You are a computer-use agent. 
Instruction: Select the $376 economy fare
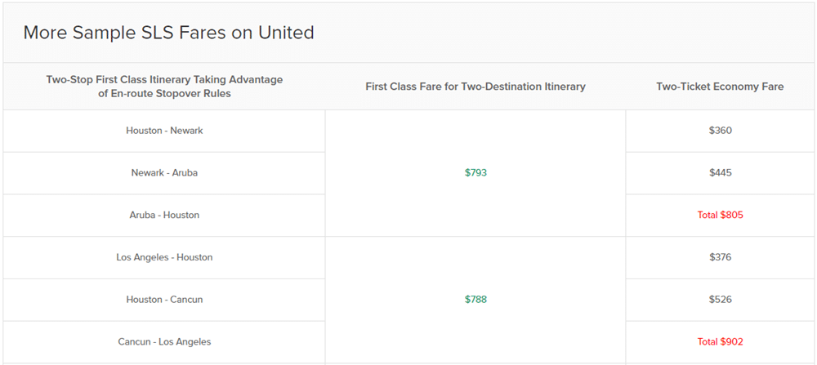(x=720, y=257)
